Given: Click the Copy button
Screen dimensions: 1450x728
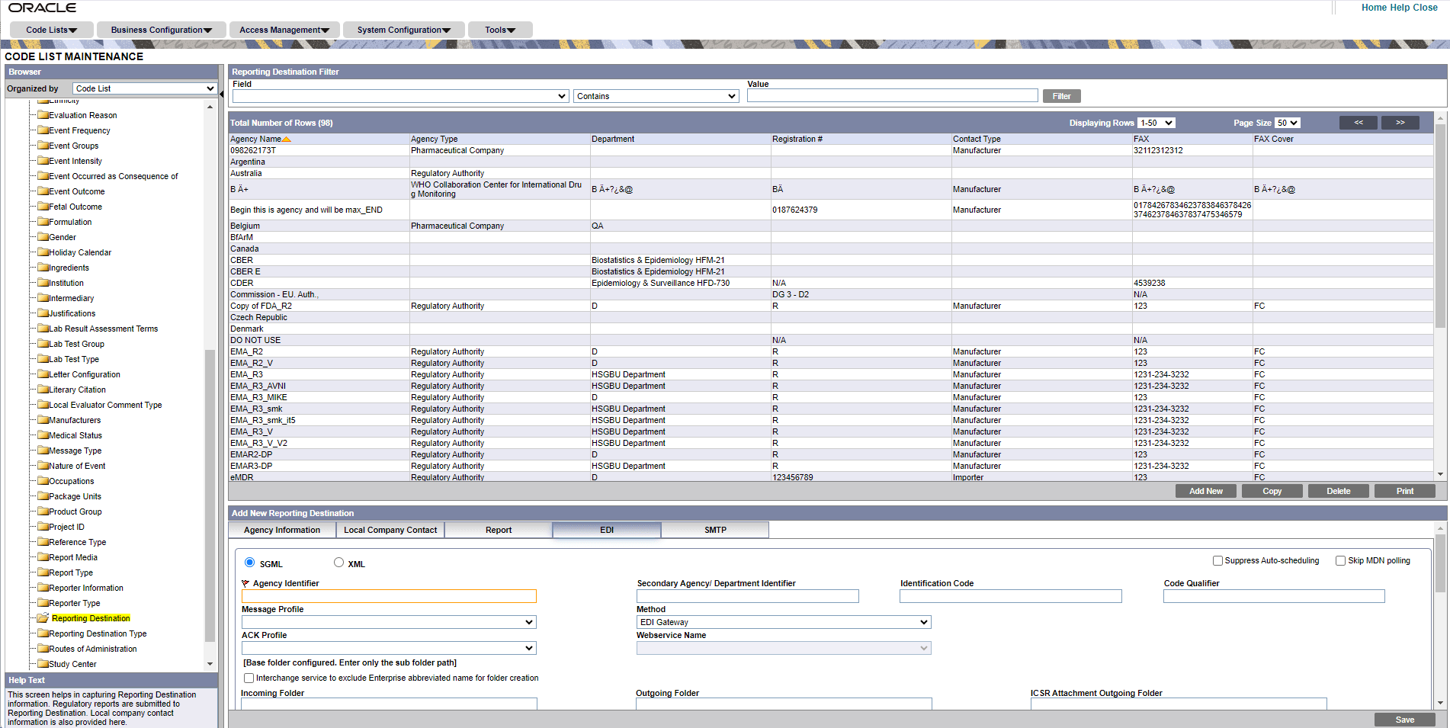Looking at the screenshot, I should tap(1272, 491).
